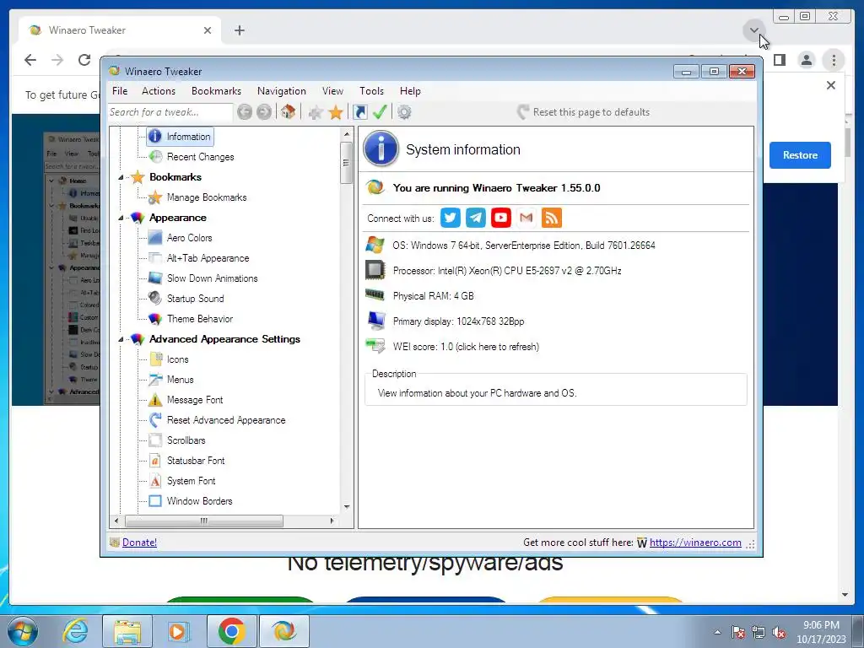Click the large blue System information icon
Screen dimensions: 864x648
point(381,148)
